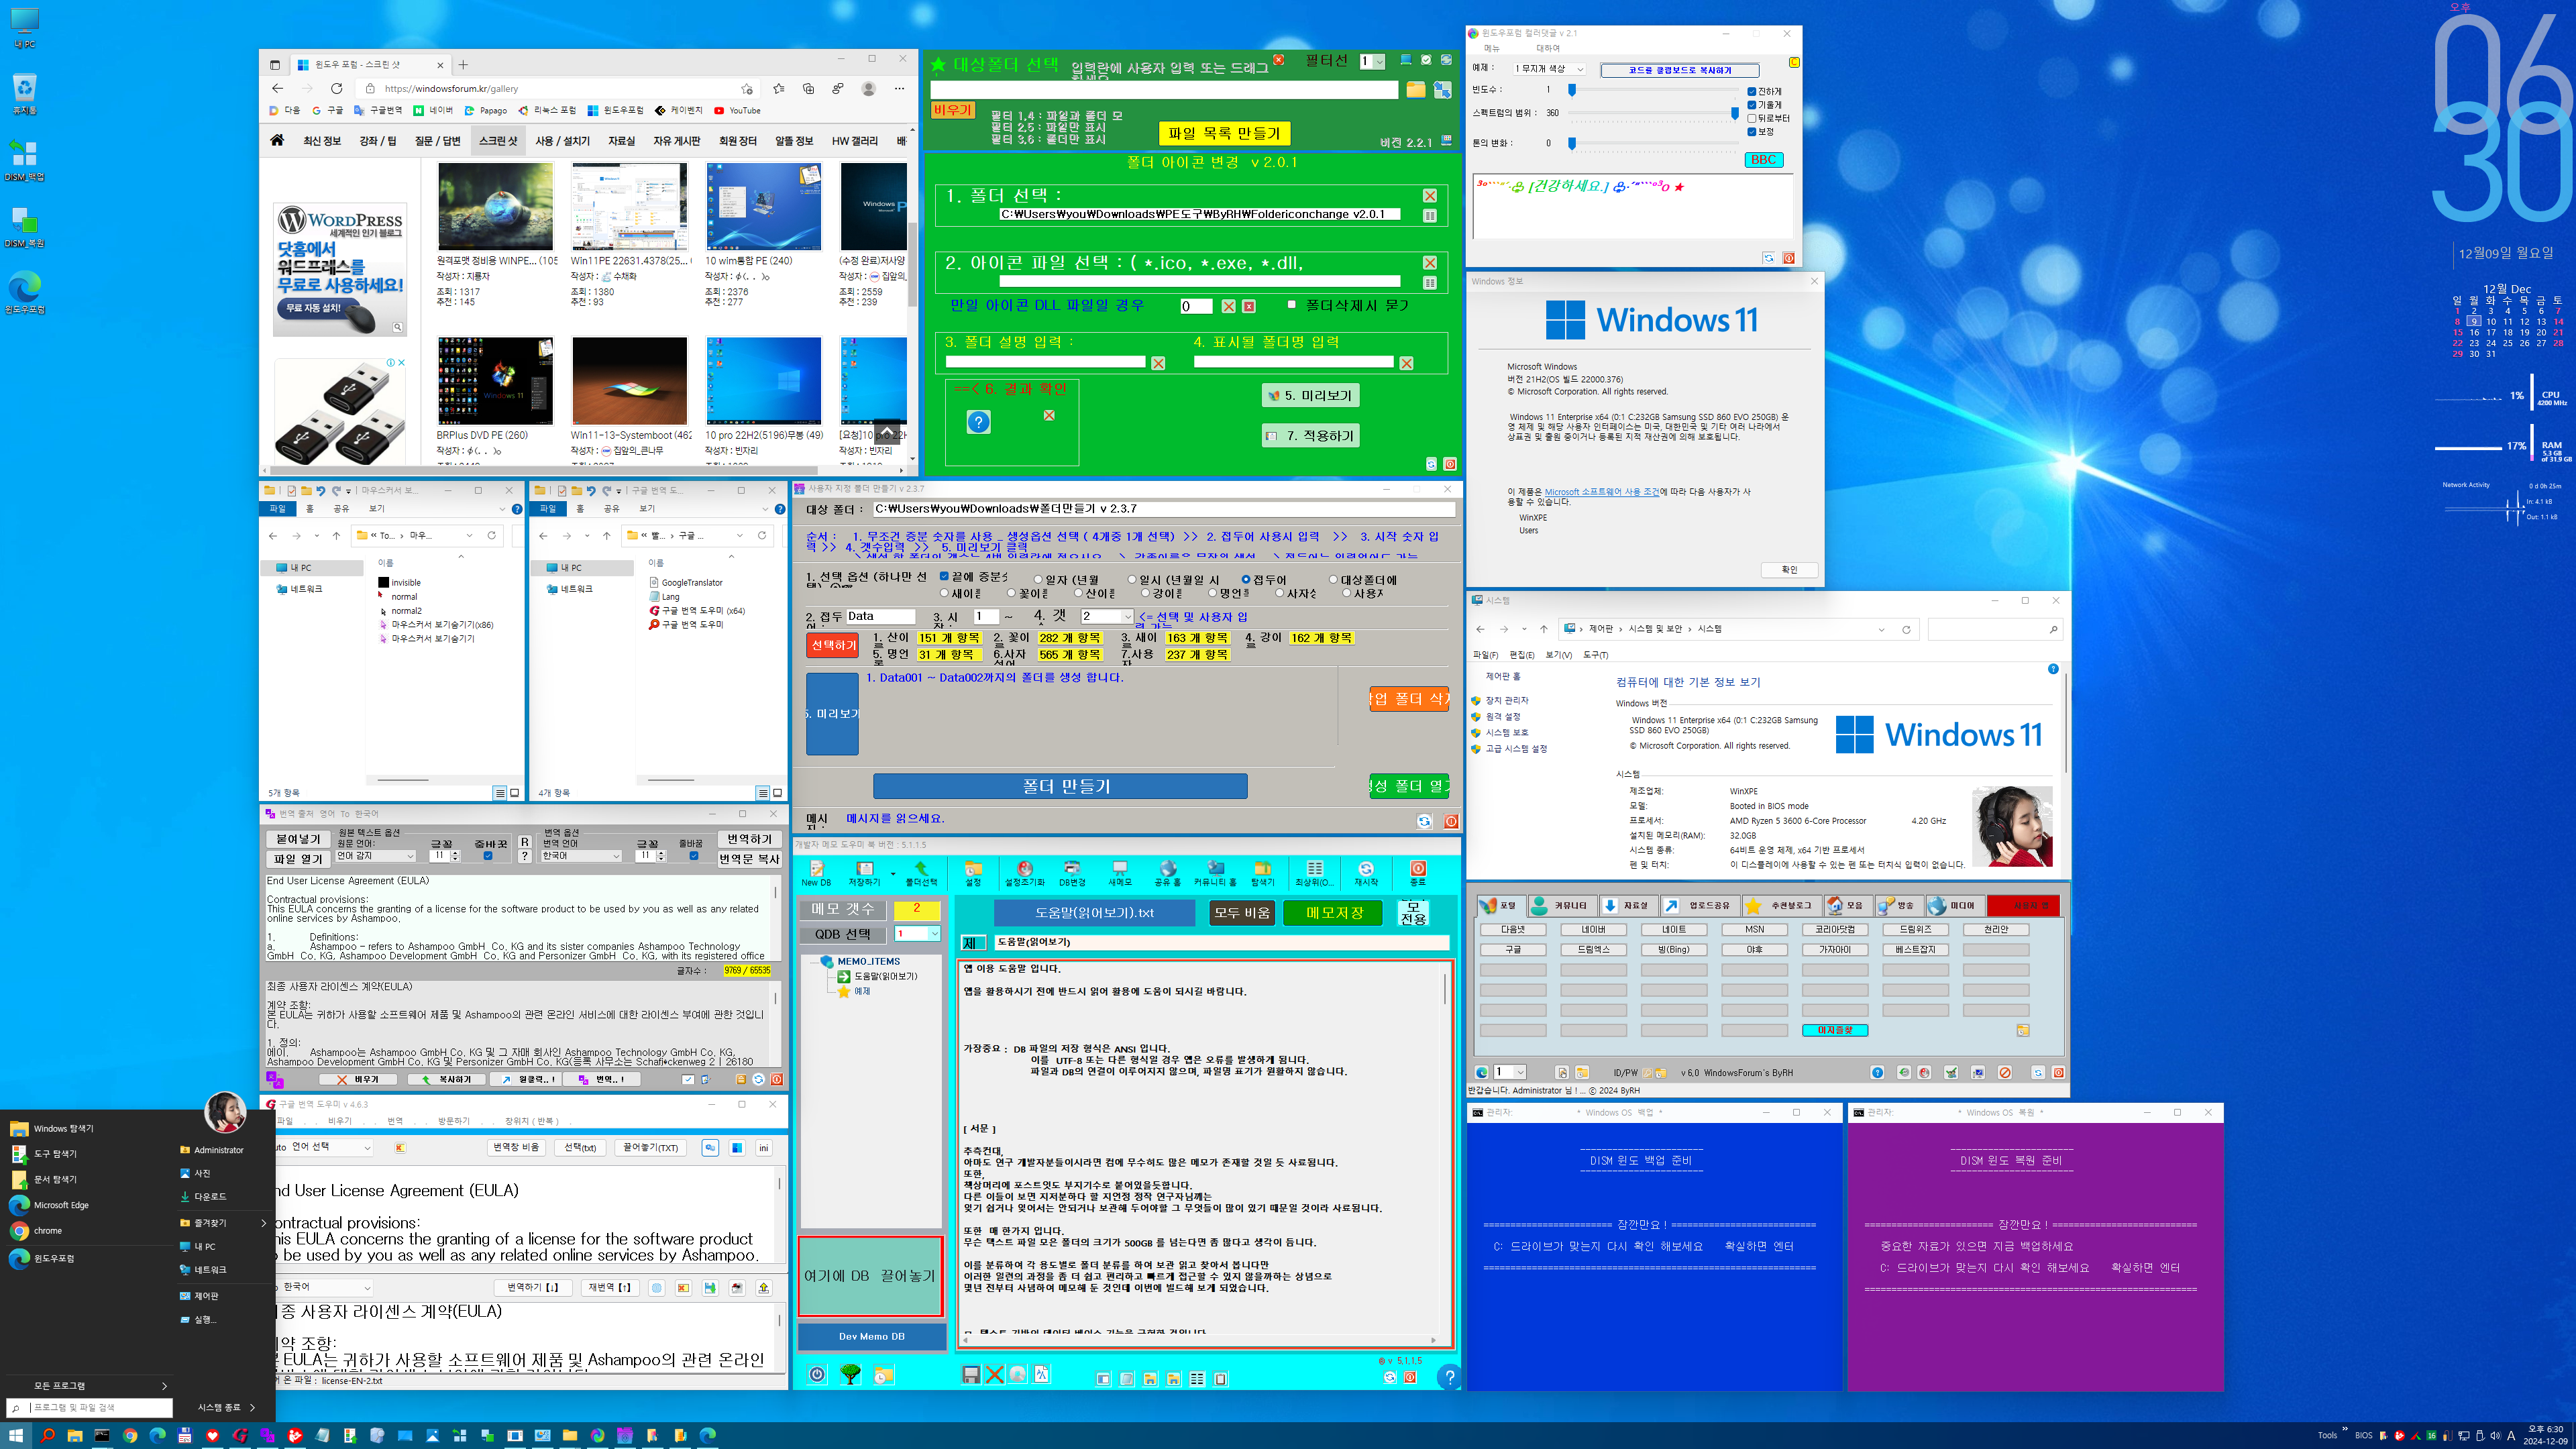
Task: Open 폴더선 number dropdown in folder list app
Action: click(x=1372, y=61)
